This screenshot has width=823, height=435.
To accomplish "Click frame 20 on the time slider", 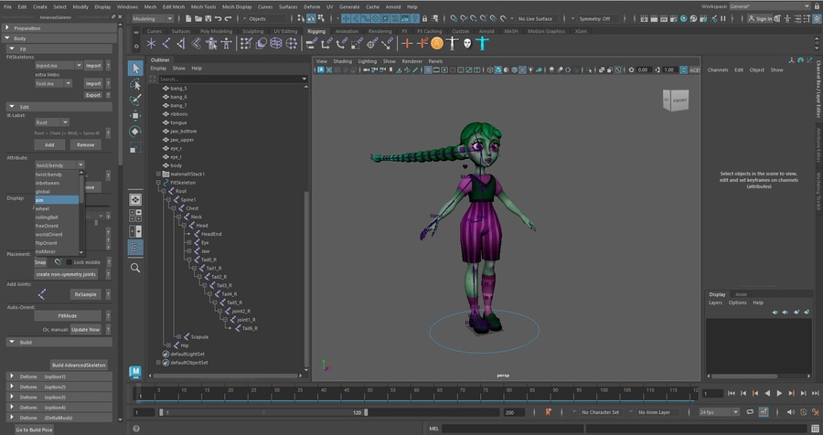I will (x=225, y=394).
